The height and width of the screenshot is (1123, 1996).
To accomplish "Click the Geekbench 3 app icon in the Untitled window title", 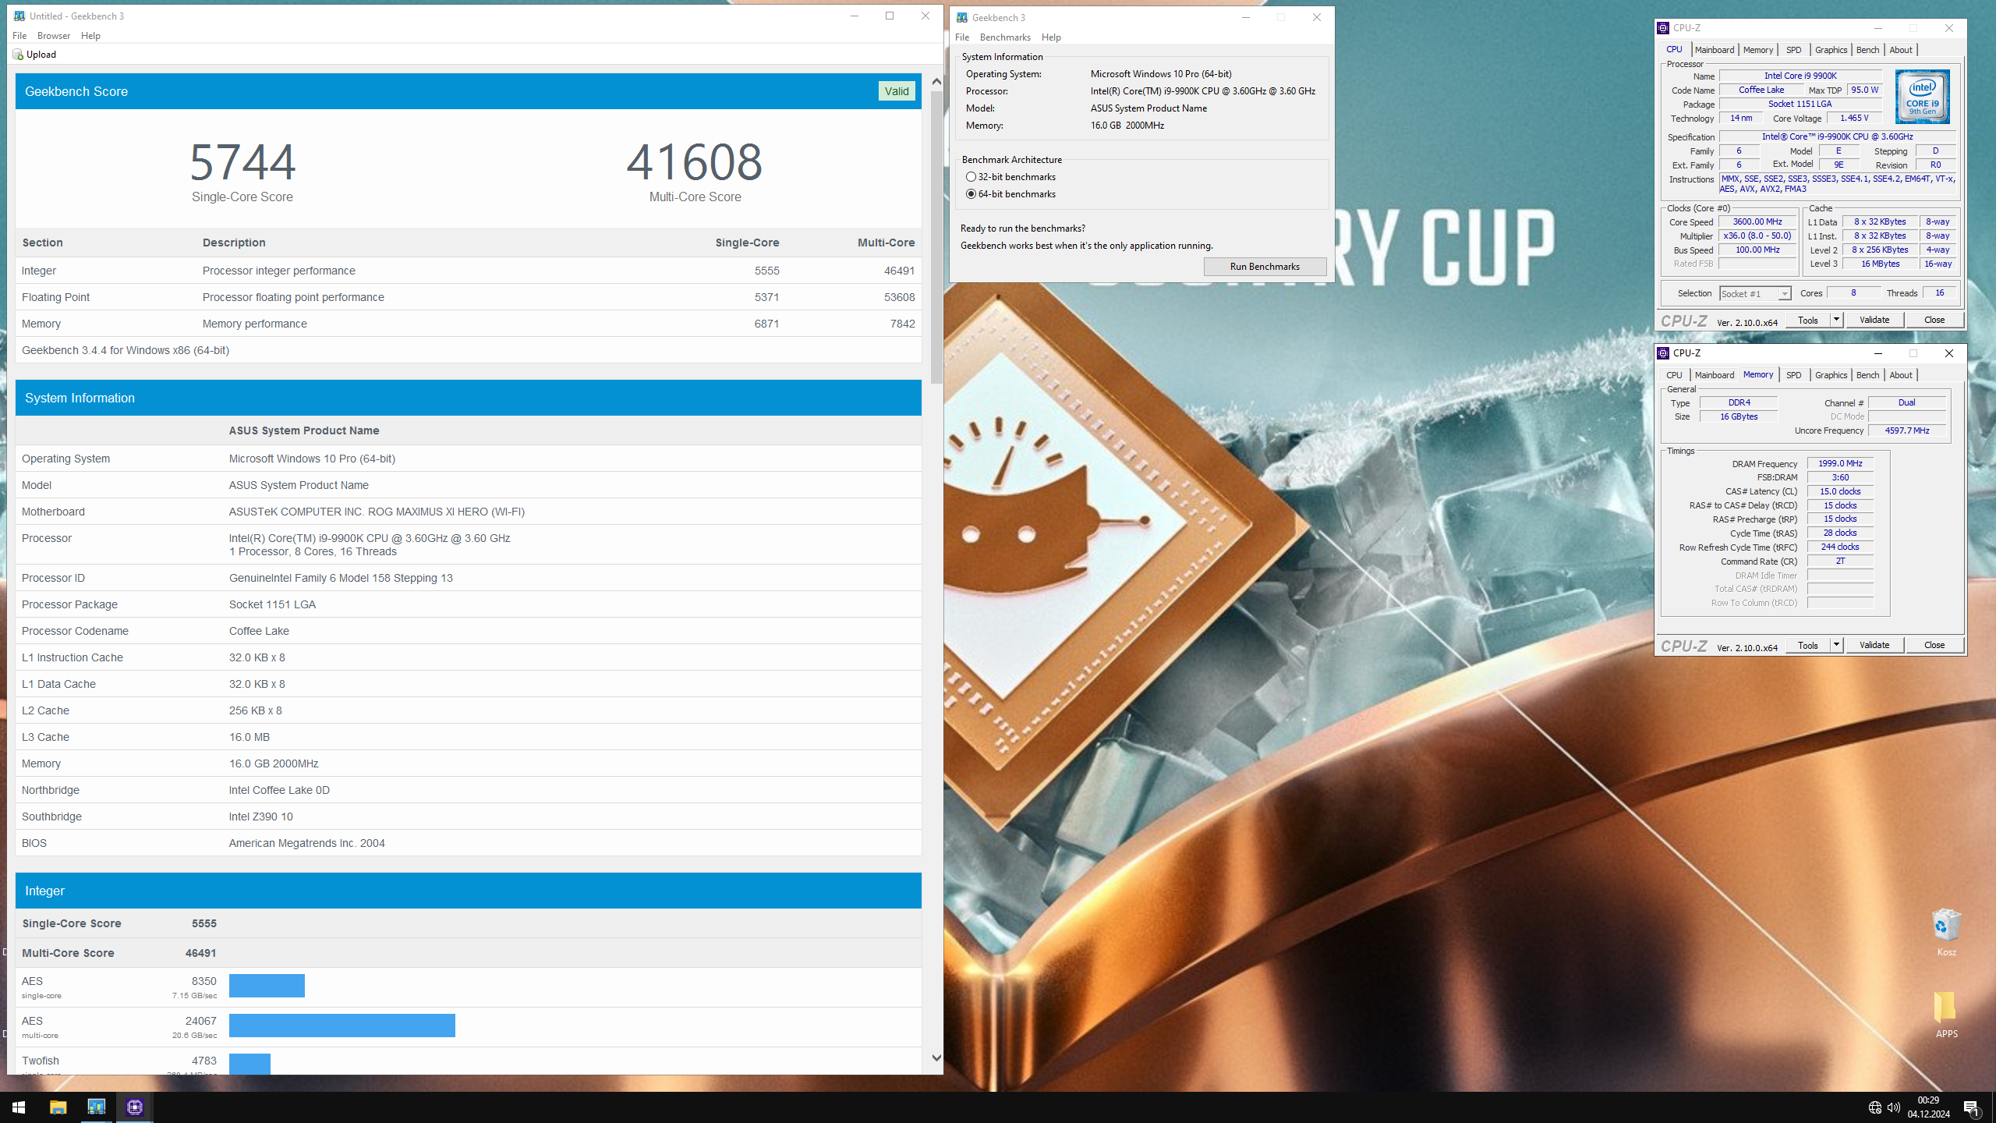I will 19,16.
